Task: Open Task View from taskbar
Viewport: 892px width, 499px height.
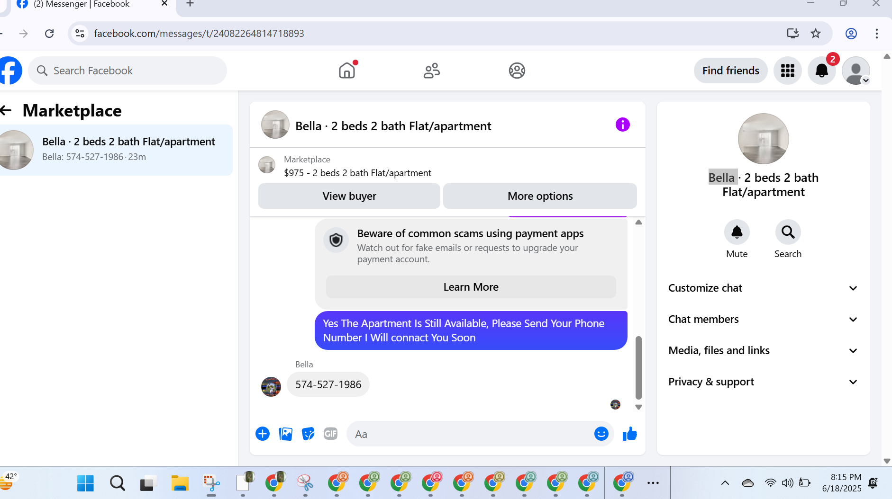Action: [148, 483]
